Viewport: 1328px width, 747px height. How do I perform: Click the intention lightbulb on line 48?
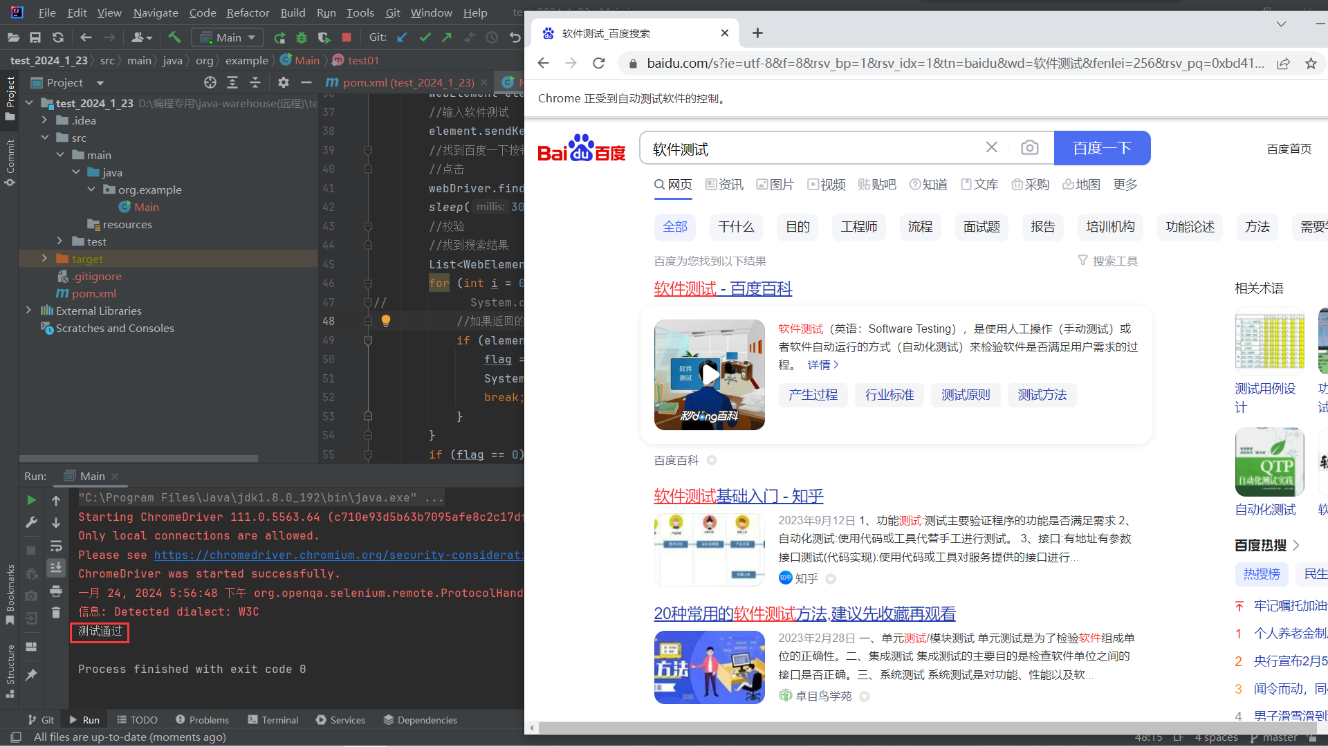point(386,320)
